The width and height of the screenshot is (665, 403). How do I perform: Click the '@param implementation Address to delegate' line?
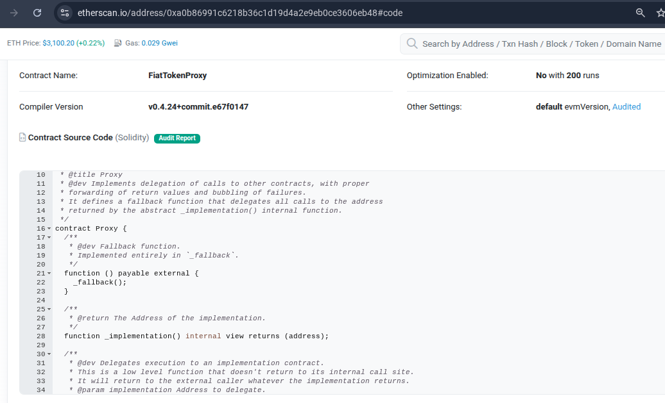(167, 390)
